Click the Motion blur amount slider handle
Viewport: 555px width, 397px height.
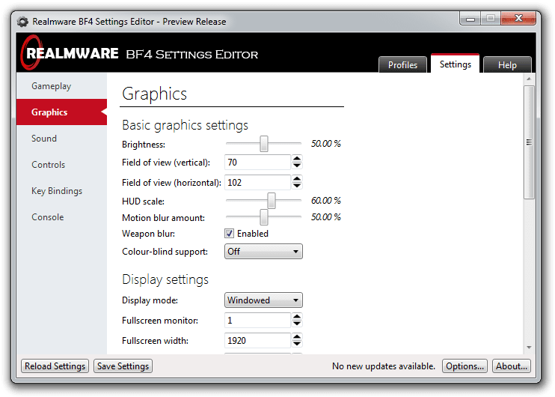[264, 217]
